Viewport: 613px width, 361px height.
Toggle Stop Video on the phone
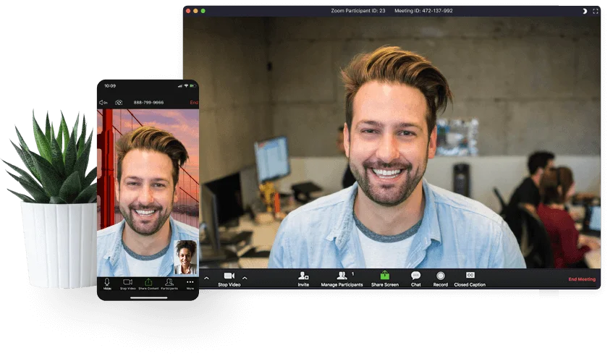pos(127,282)
